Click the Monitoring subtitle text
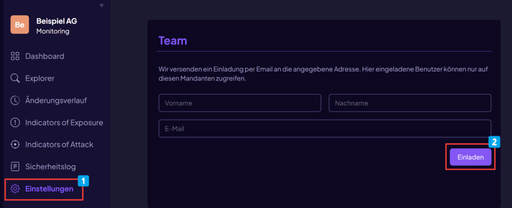Viewport: 512px width, 208px height. [53, 31]
